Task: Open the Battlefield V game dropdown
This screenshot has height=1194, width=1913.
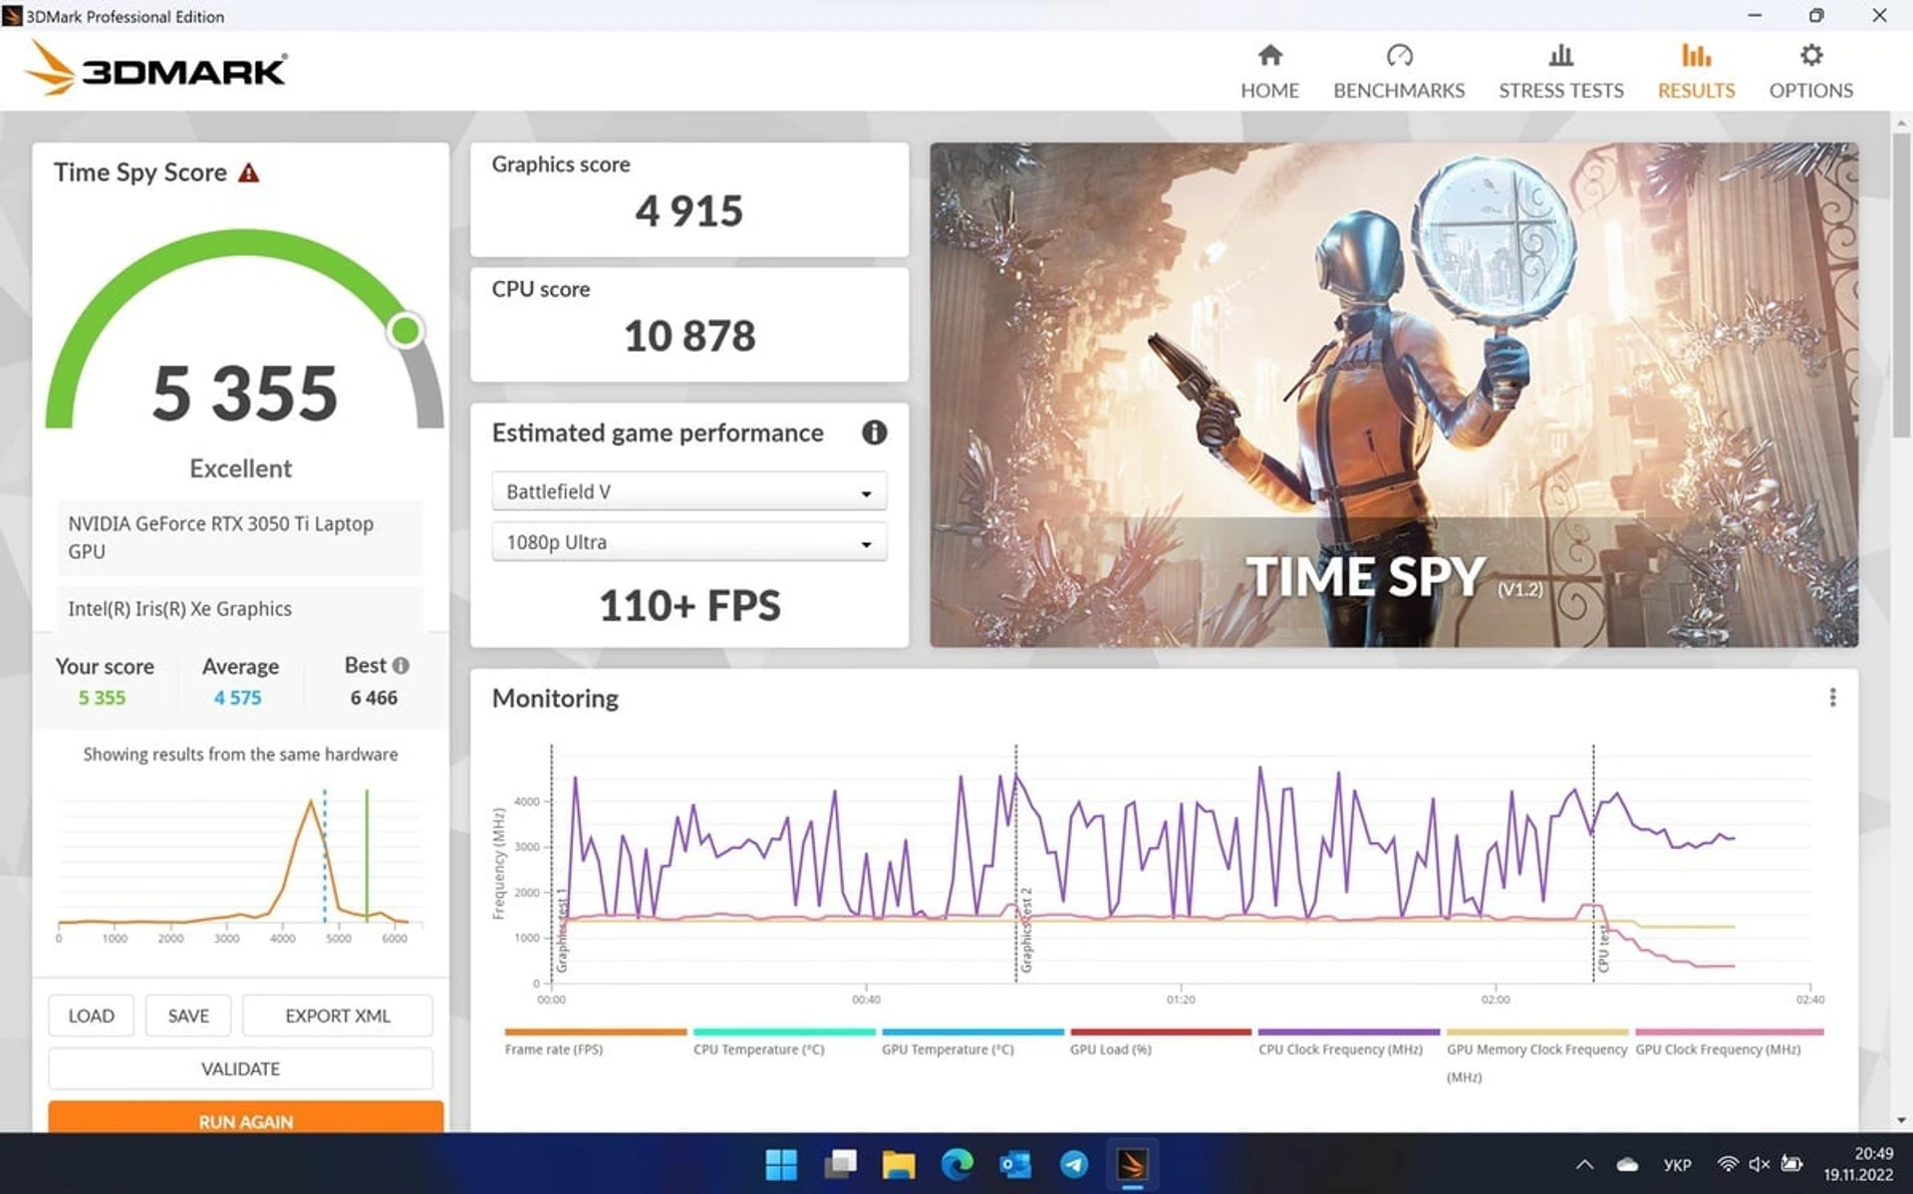Action: 688,491
